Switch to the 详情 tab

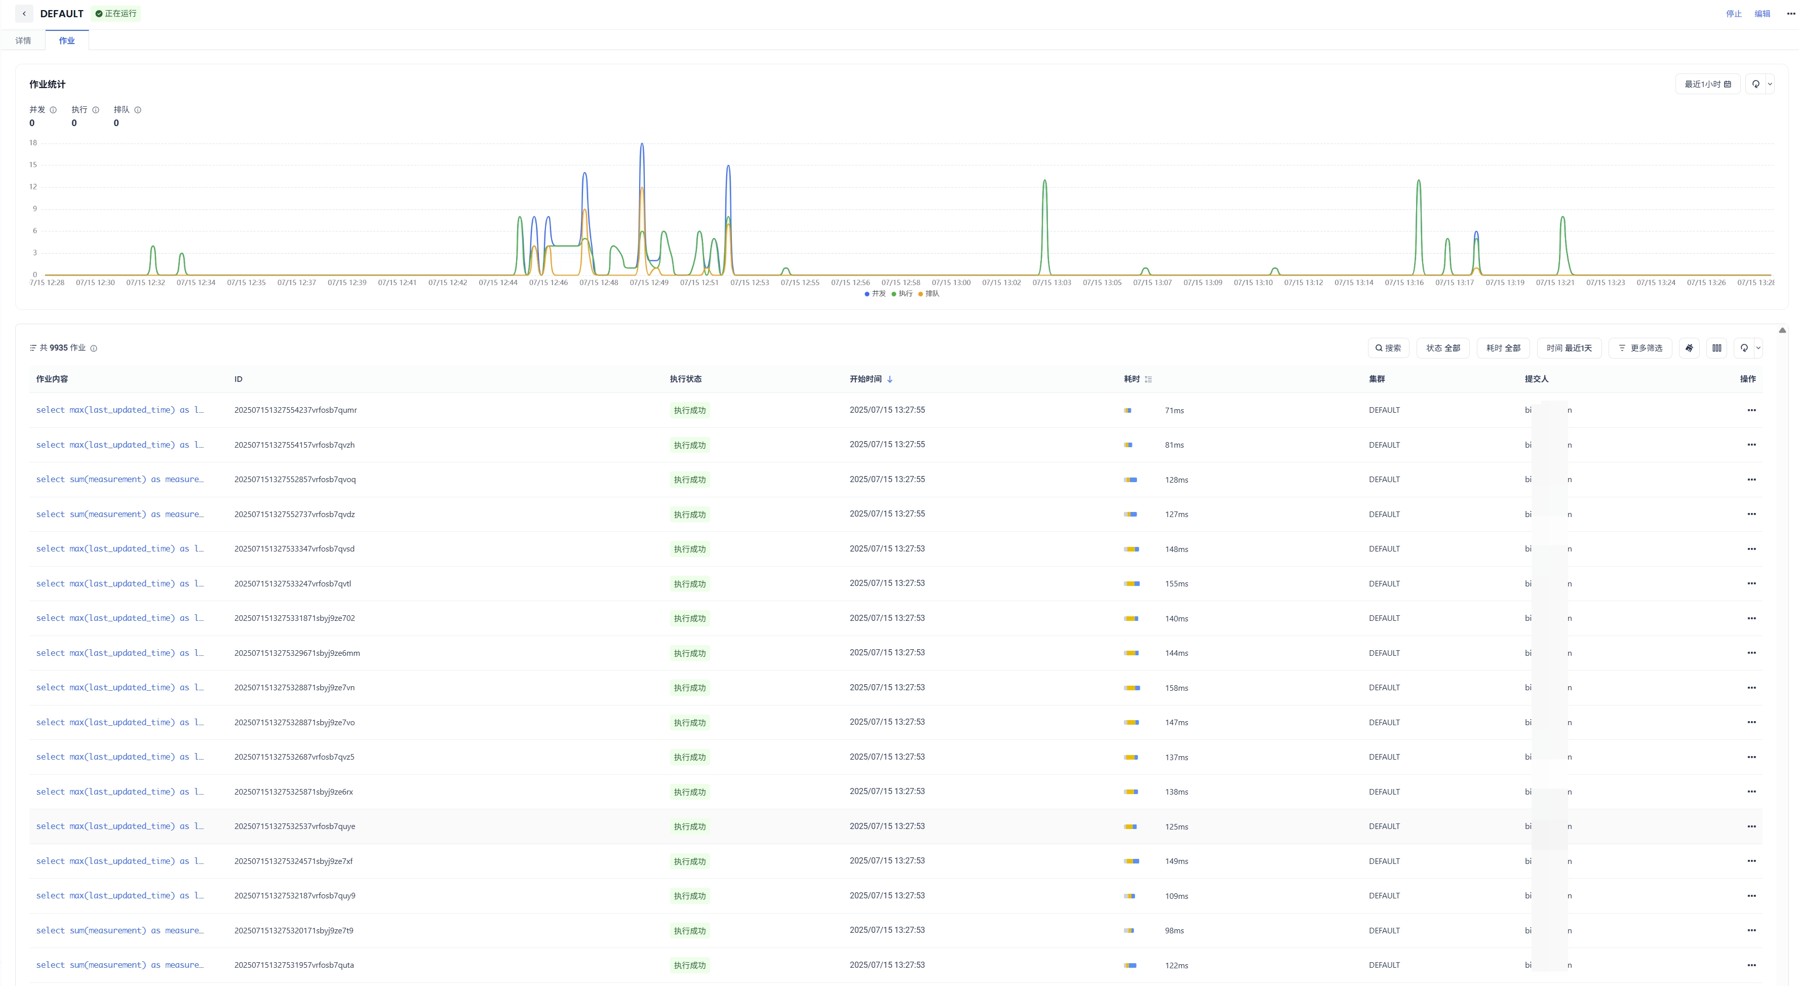pyautogui.click(x=23, y=41)
